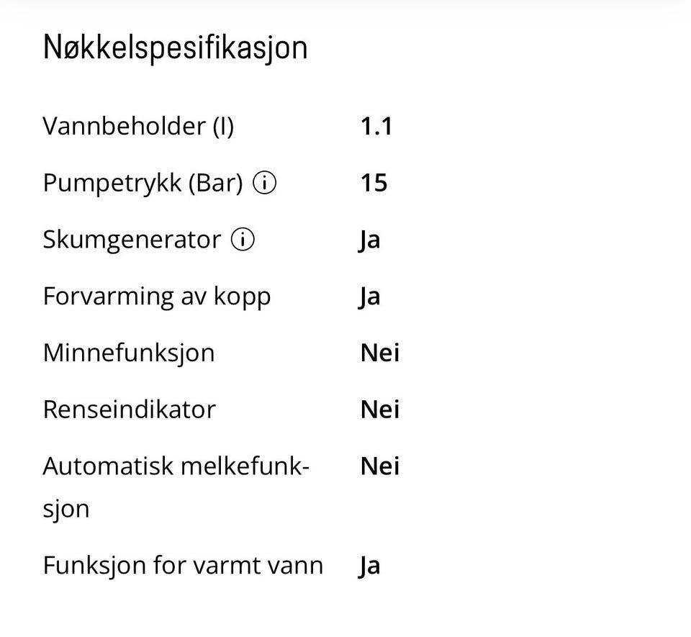Image resolution: width=691 pixels, height=637 pixels.
Task: Click the 1.1 water tank value
Action: (x=376, y=127)
